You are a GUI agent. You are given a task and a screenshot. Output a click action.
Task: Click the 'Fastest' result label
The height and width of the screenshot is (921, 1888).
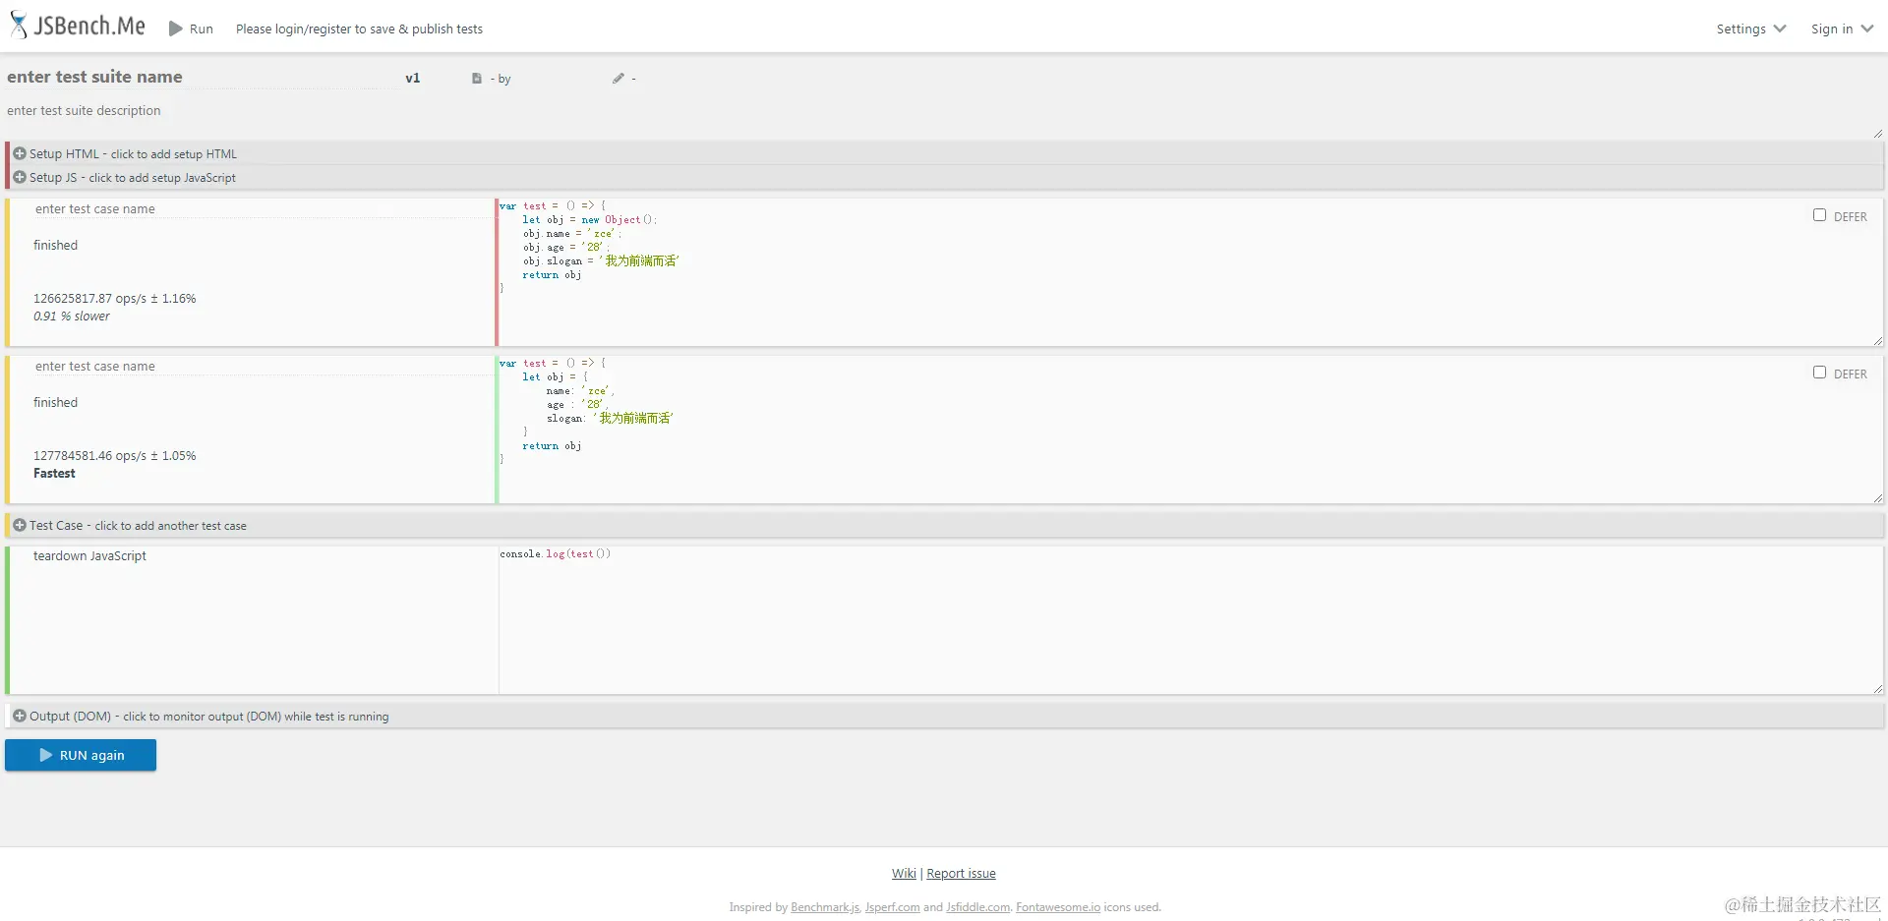point(54,474)
